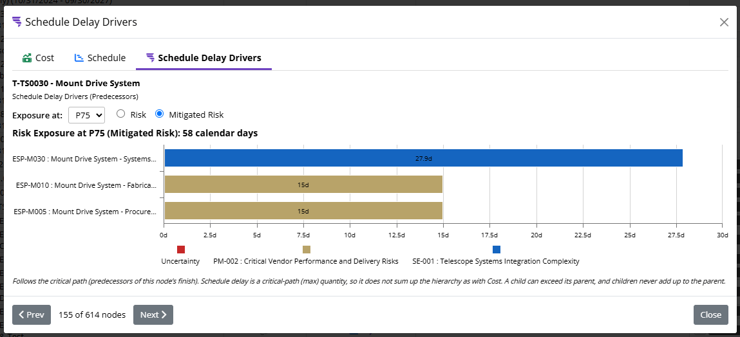Toggle the tan PM-002 legend swatch
The height and width of the screenshot is (337, 740).
pos(307,250)
